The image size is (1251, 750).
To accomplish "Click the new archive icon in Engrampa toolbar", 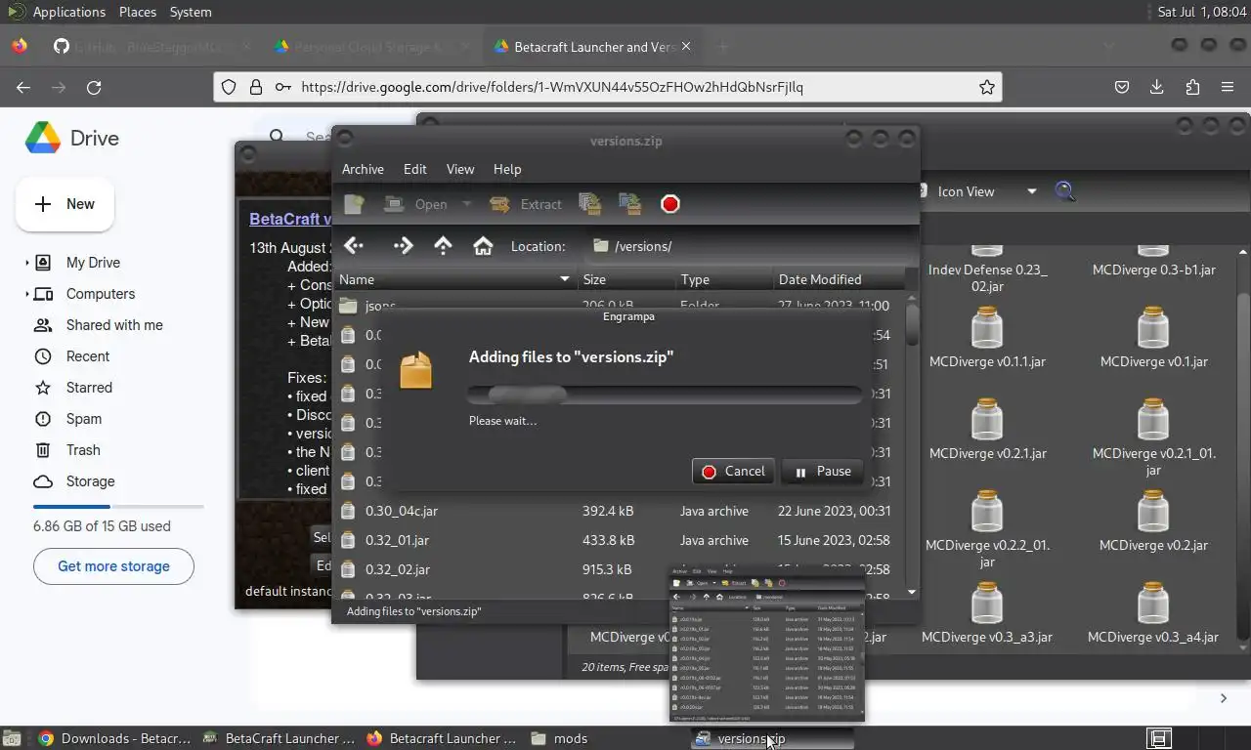I will coord(354,204).
